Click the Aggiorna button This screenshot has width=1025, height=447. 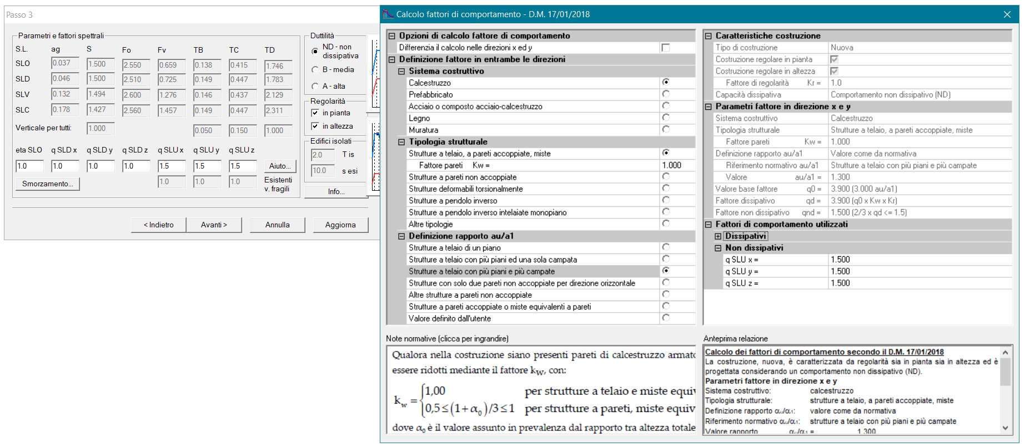point(340,225)
